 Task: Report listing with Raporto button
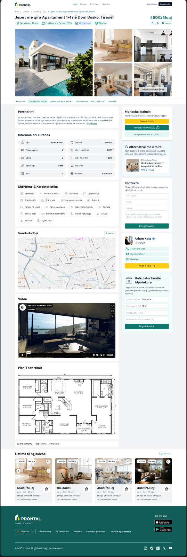(x=166, y=23)
